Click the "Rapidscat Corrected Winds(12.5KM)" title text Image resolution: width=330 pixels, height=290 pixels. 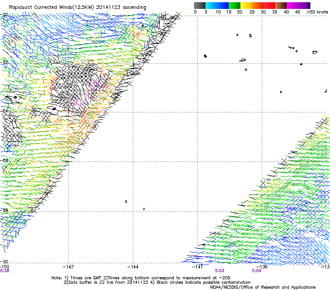coord(51,8)
